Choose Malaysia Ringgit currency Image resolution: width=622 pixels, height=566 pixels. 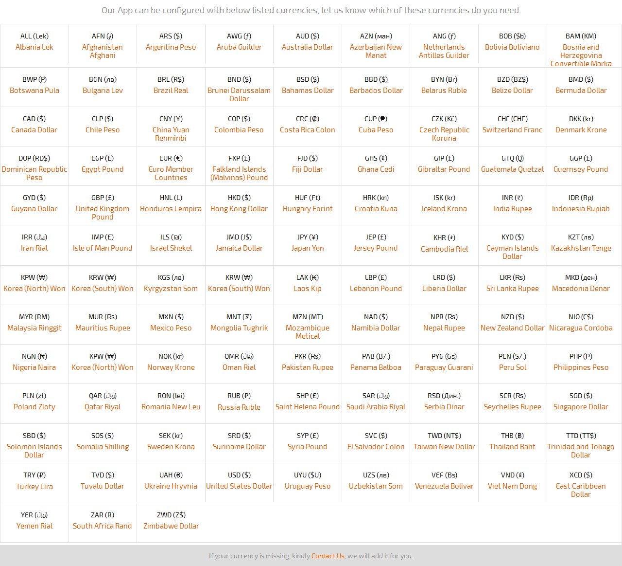[x=34, y=328]
